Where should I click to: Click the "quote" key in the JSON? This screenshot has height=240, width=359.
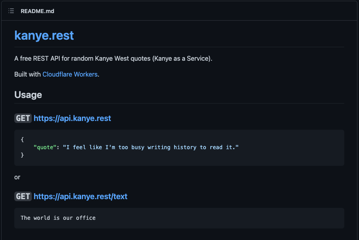[45, 147]
